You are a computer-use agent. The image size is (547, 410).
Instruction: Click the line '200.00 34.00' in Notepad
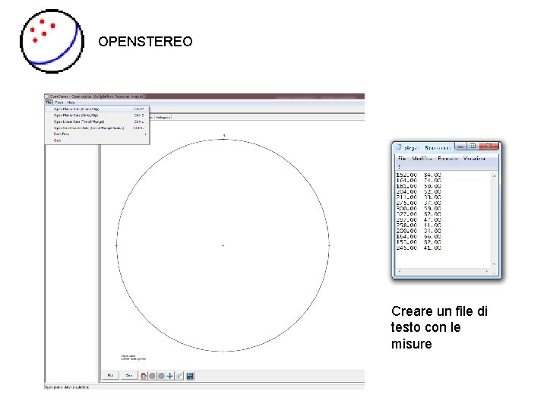pos(419,231)
